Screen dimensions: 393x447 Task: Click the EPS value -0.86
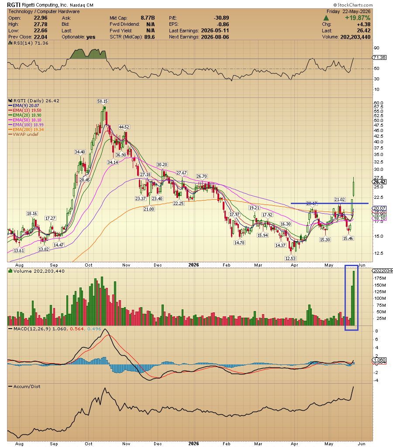223,24
